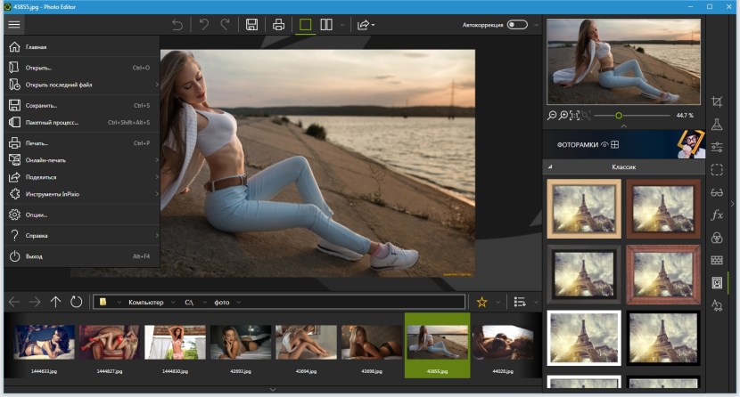The image size is (740, 397).
Task: Switch to single image view mode
Action: 305,25
